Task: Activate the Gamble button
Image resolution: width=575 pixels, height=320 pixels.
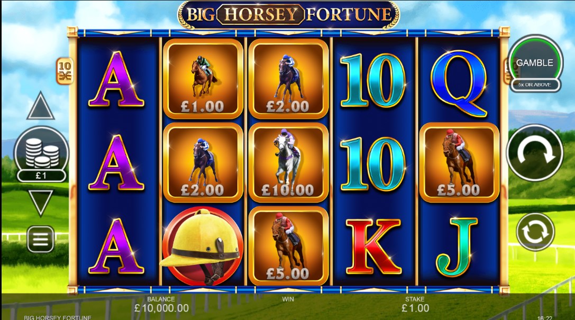Action: (x=535, y=63)
